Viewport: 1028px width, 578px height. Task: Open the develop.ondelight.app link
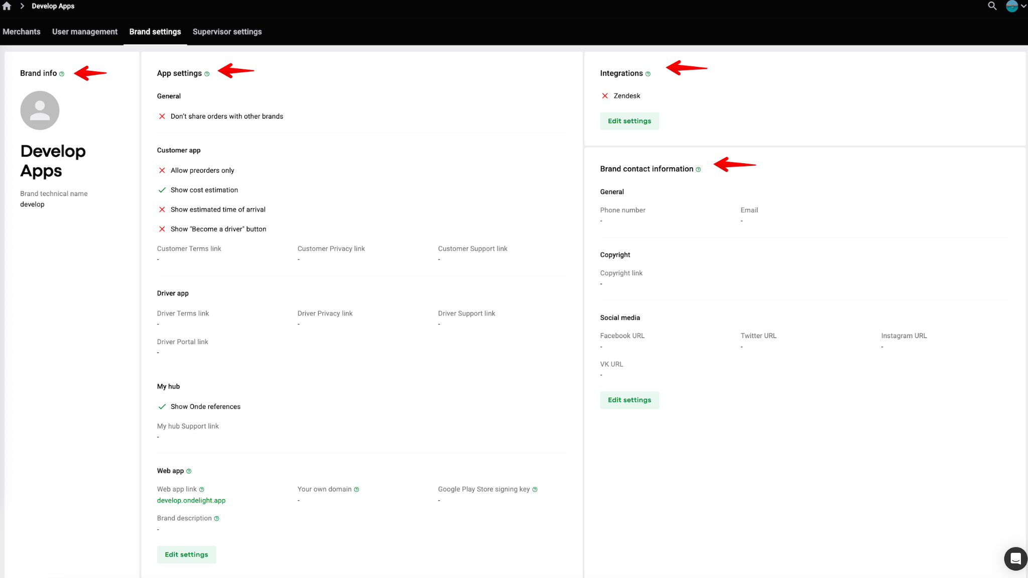pos(191,501)
